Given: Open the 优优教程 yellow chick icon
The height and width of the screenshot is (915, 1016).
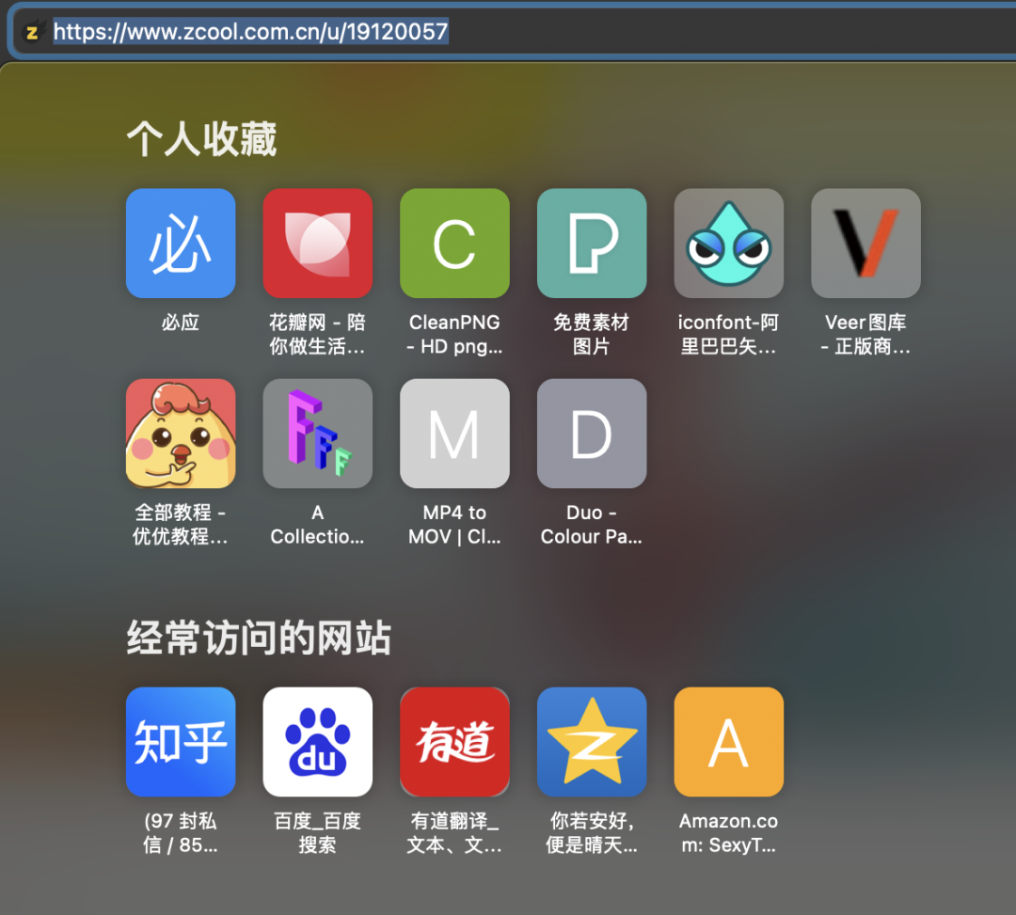Looking at the screenshot, I should click(x=181, y=434).
